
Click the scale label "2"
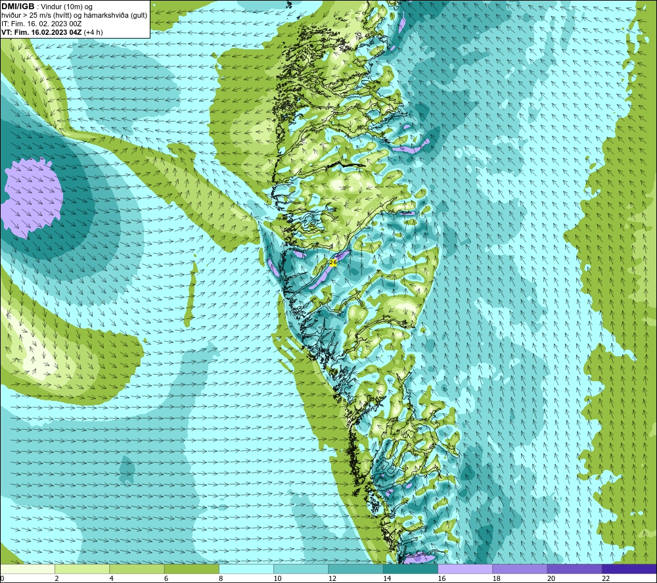point(57,578)
